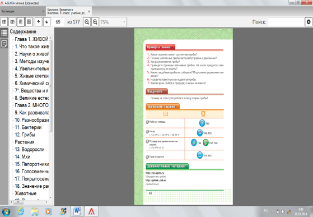Zoom in with the plus magnifier
This screenshot has height=217, width=313.
(x=95, y=22)
